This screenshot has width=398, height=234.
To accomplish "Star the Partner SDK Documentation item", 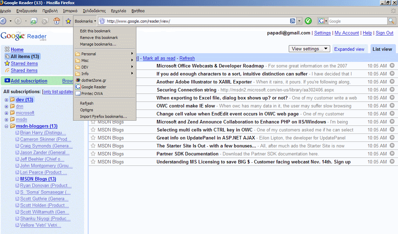I will click(x=93, y=154).
